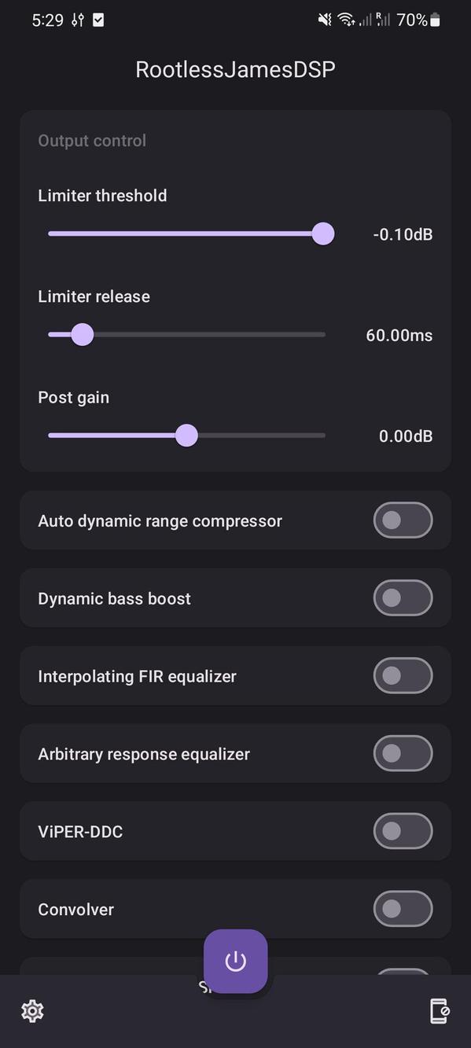This screenshot has width=471, height=1048.
Task: Tap the muted sound icon in status bar
Action: (x=324, y=20)
